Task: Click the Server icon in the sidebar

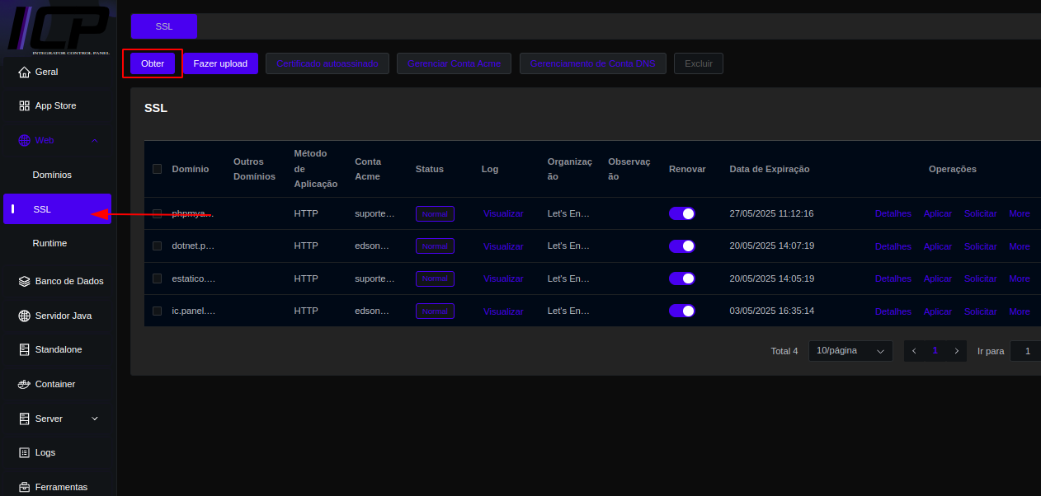Action: click(x=24, y=419)
